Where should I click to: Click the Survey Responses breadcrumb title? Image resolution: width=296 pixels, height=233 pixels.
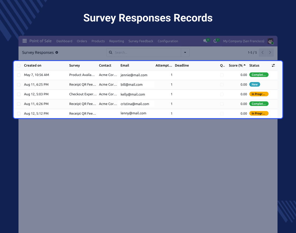tap(38, 53)
